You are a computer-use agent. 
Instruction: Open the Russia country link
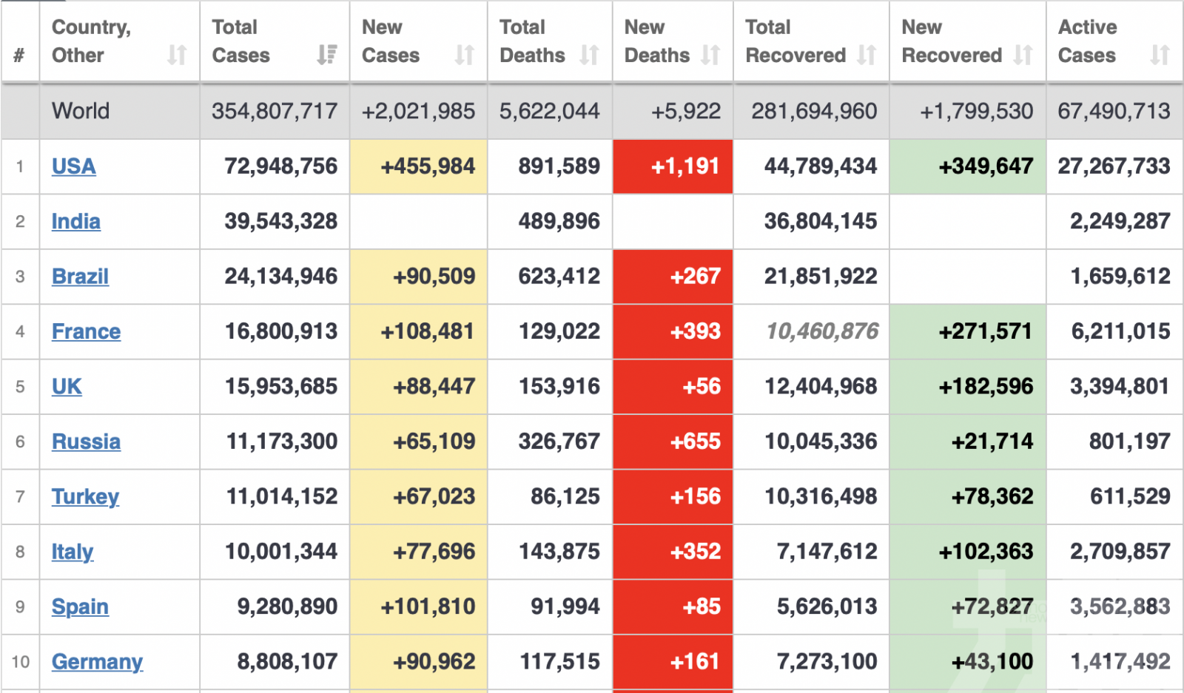pyautogui.click(x=86, y=442)
